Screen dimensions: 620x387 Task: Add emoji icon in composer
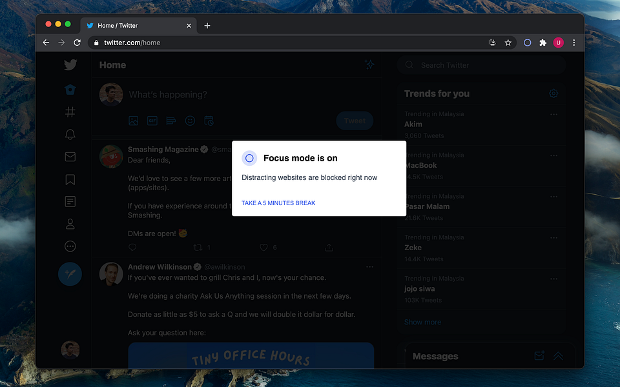(x=190, y=121)
